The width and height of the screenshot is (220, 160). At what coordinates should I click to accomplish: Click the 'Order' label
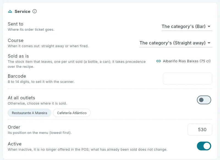click(14, 127)
